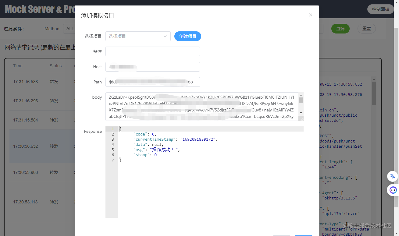Open the 选择项目 dropdown
The image size is (399, 236).
(138, 36)
